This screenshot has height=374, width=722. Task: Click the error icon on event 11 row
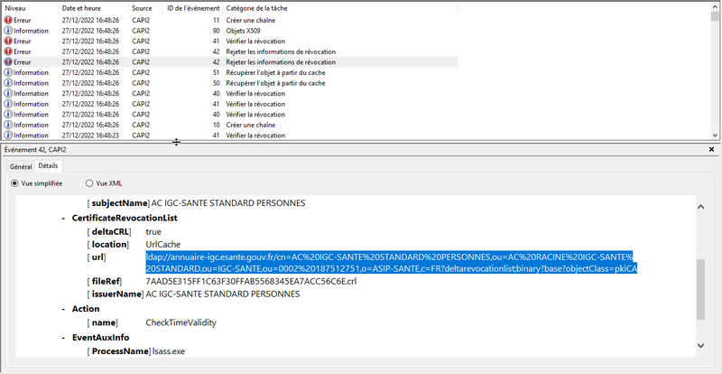click(x=8, y=19)
